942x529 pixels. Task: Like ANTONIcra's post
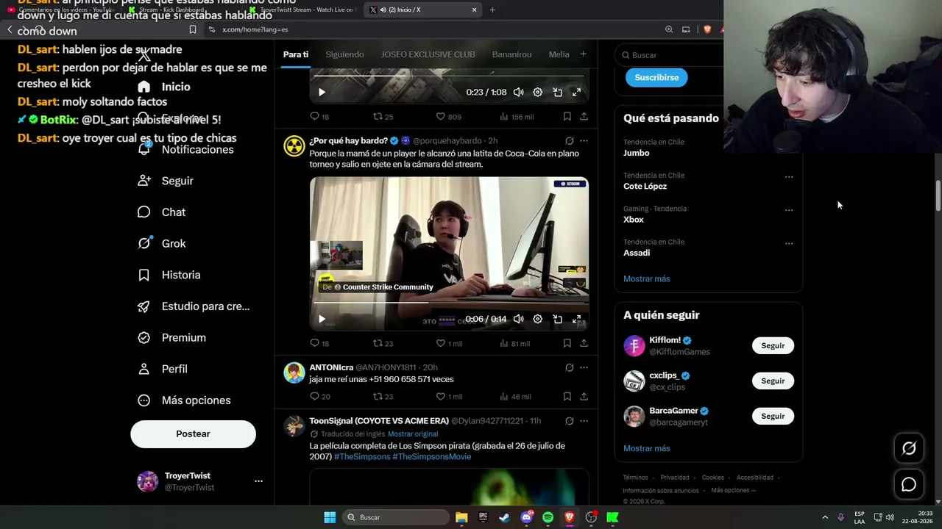click(449, 397)
